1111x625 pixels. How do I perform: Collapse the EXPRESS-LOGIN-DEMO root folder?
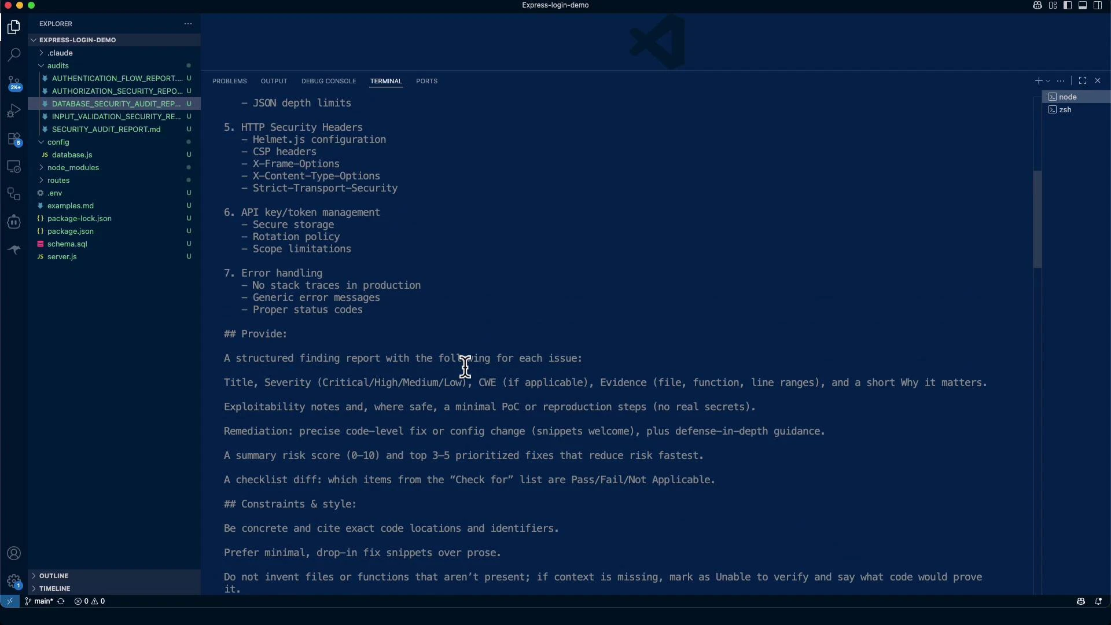(x=114, y=40)
